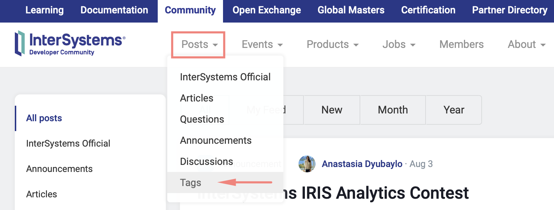
Task: Open Announcements in the left sidebar
Action: [59, 169]
